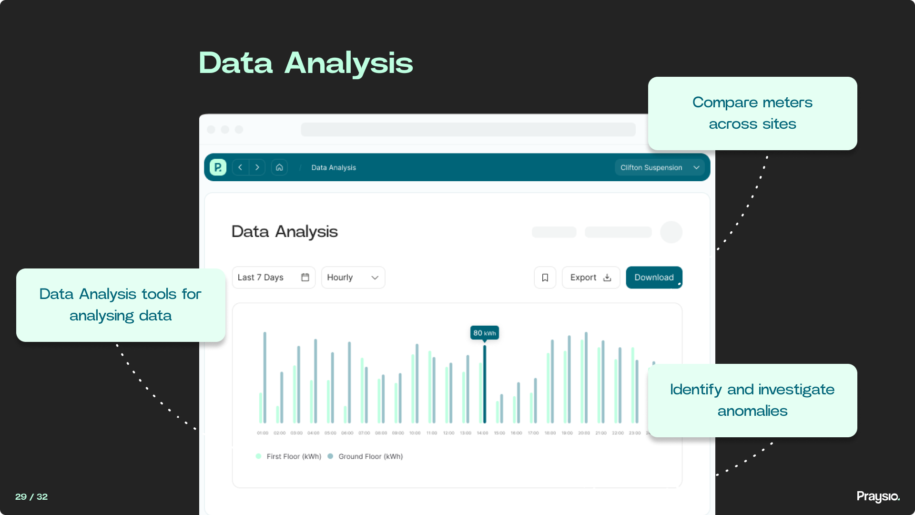Click the calendar icon in date picker
915x515 pixels.
[305, 278]
